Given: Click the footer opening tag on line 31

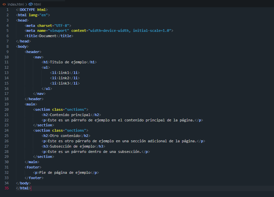Looking at the screenshot, I should (33, 167).
